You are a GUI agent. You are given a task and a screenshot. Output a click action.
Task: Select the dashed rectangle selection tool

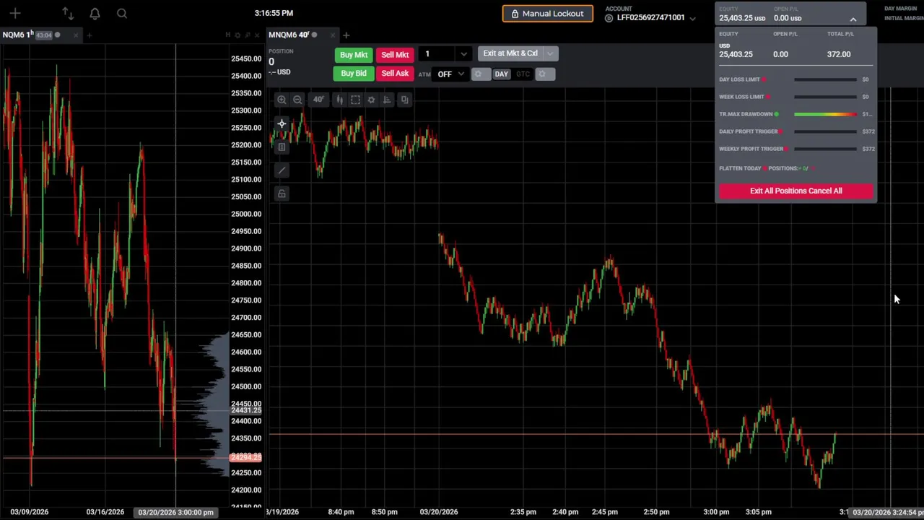point(355,100)
